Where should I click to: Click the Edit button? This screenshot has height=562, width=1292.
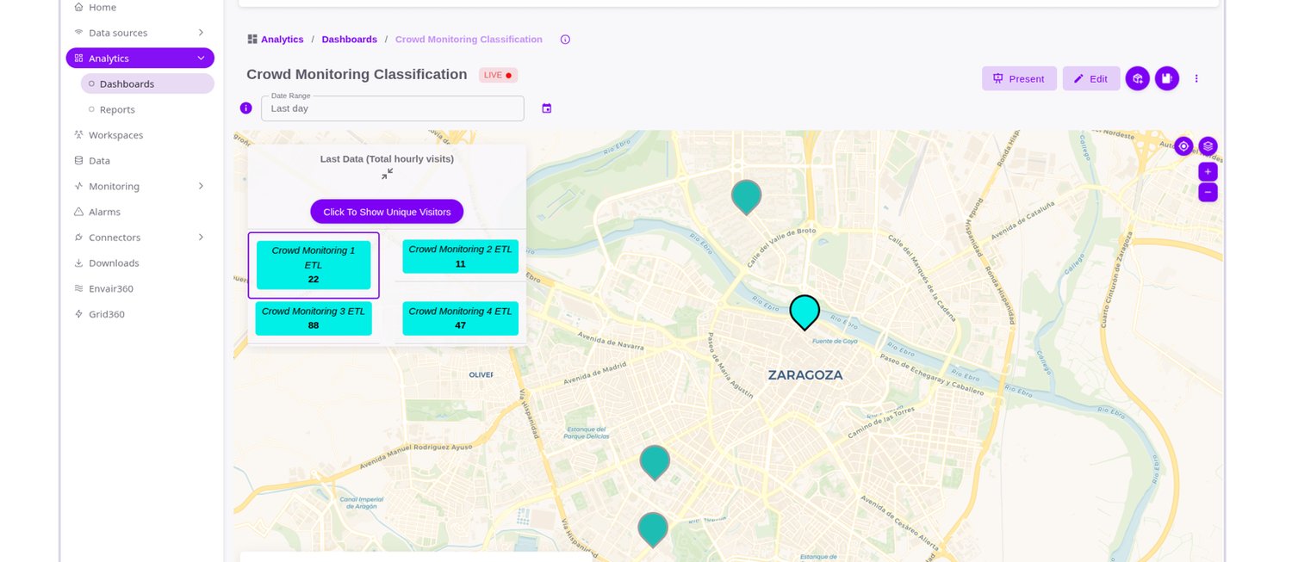click(1090, 78)
